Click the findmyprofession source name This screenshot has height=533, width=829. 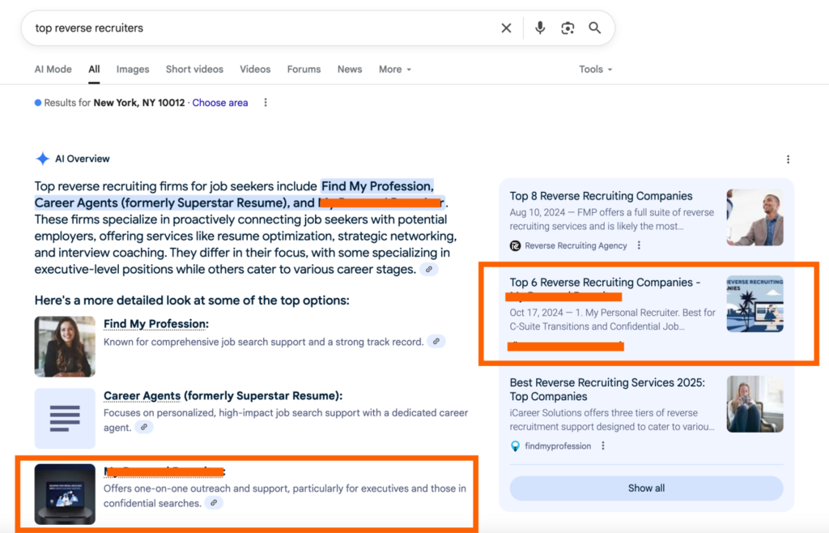[x=558, y=446]
